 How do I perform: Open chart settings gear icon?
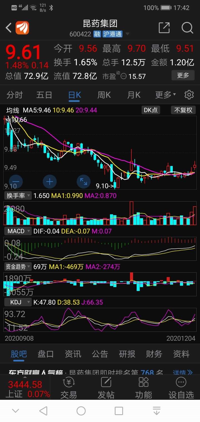pos(189,95)
